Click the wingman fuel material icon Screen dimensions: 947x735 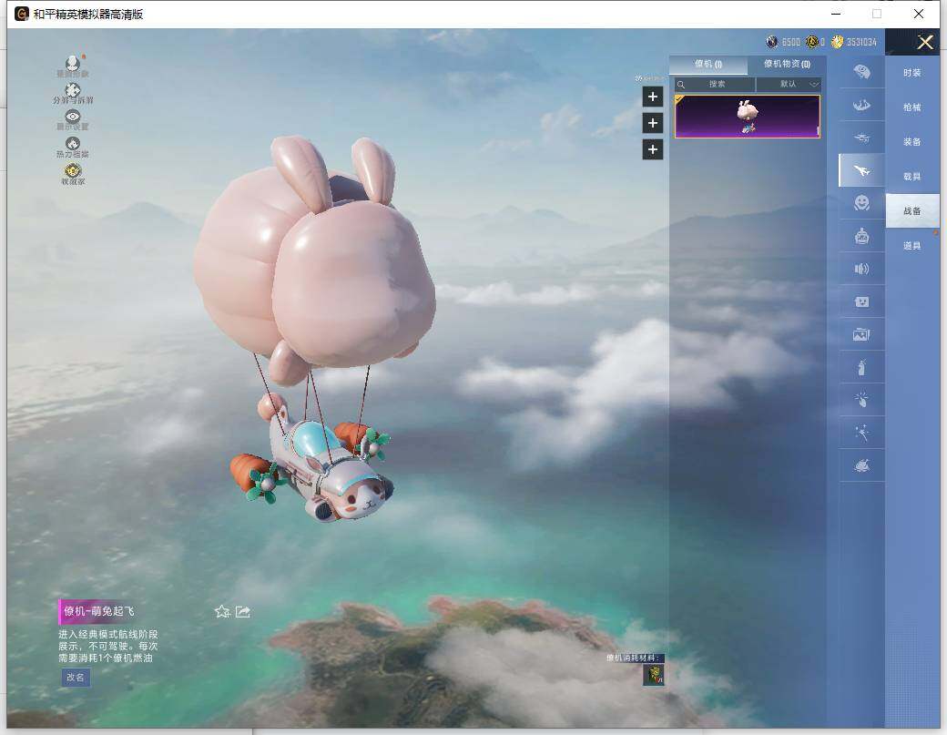click(x=653, y=675)
